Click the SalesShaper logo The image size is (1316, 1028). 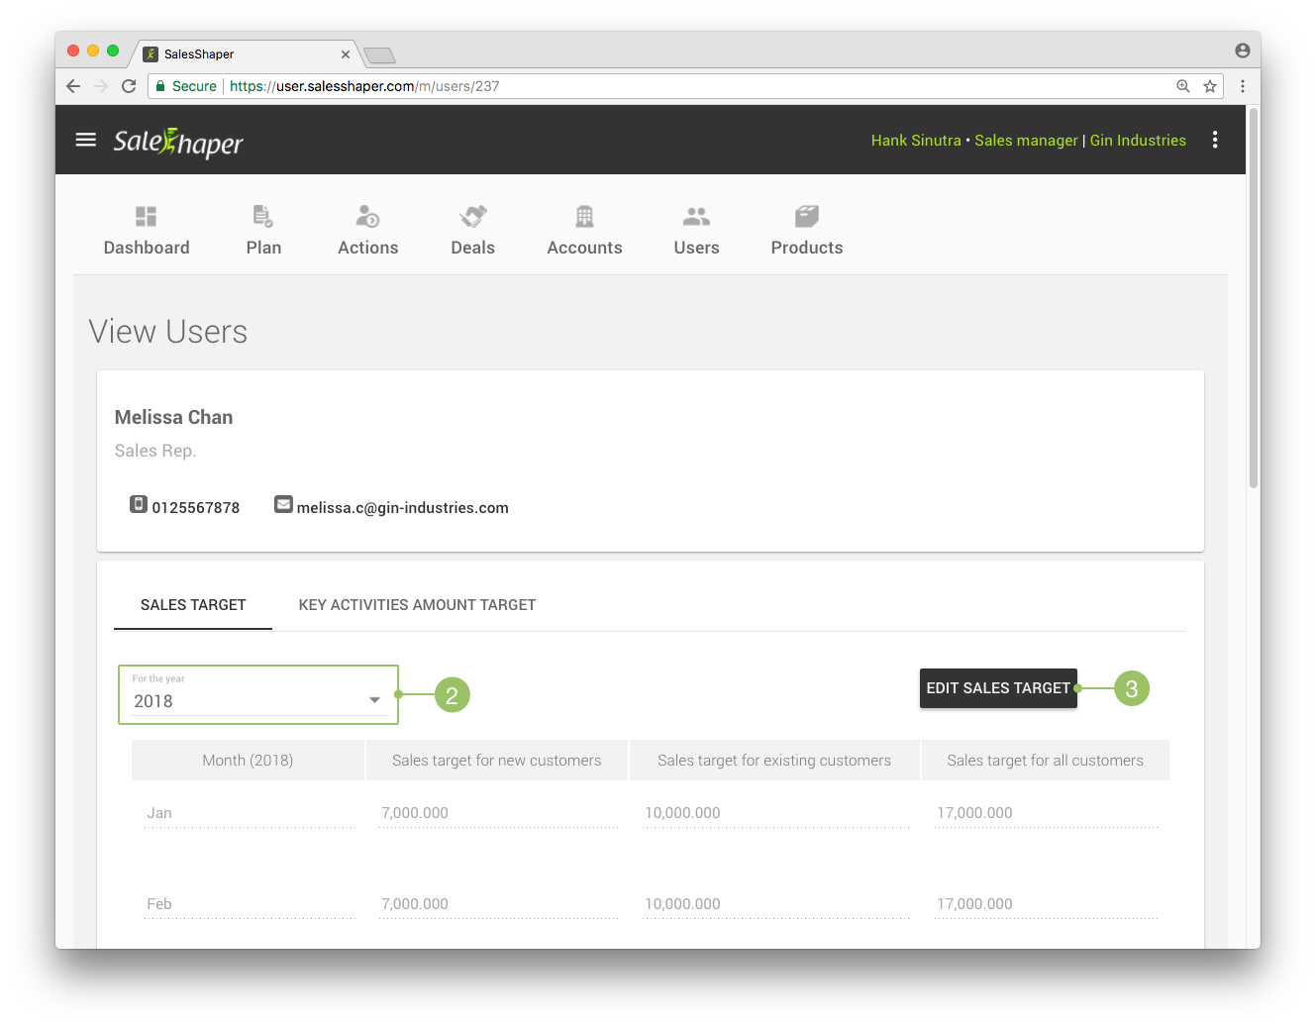[x=178, y=143]
